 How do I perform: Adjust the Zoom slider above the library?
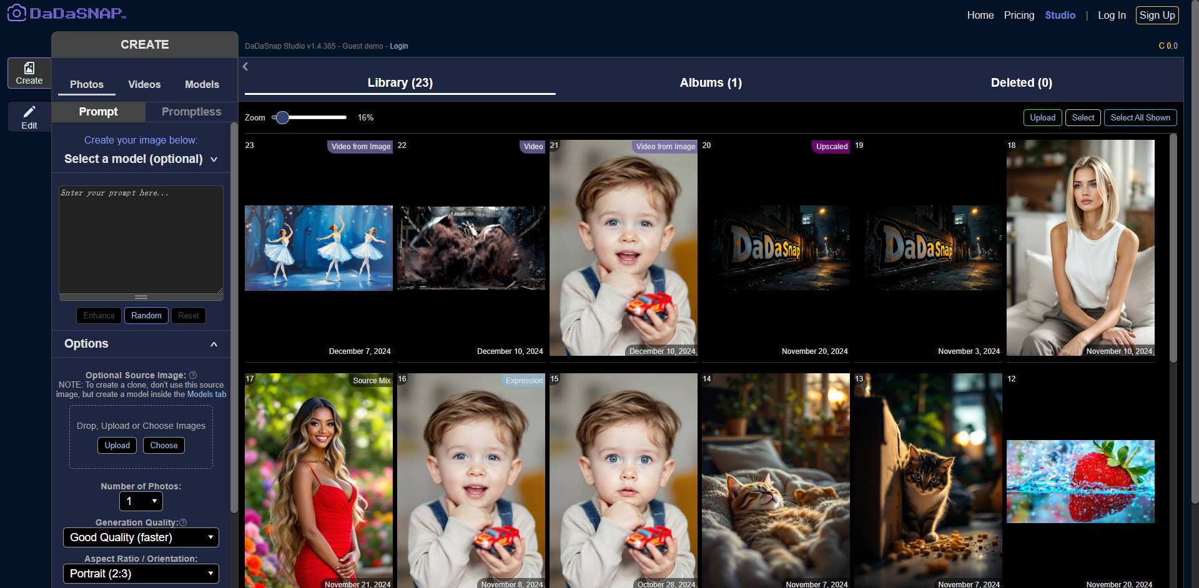pyautogui.click(x=282, y=117)
